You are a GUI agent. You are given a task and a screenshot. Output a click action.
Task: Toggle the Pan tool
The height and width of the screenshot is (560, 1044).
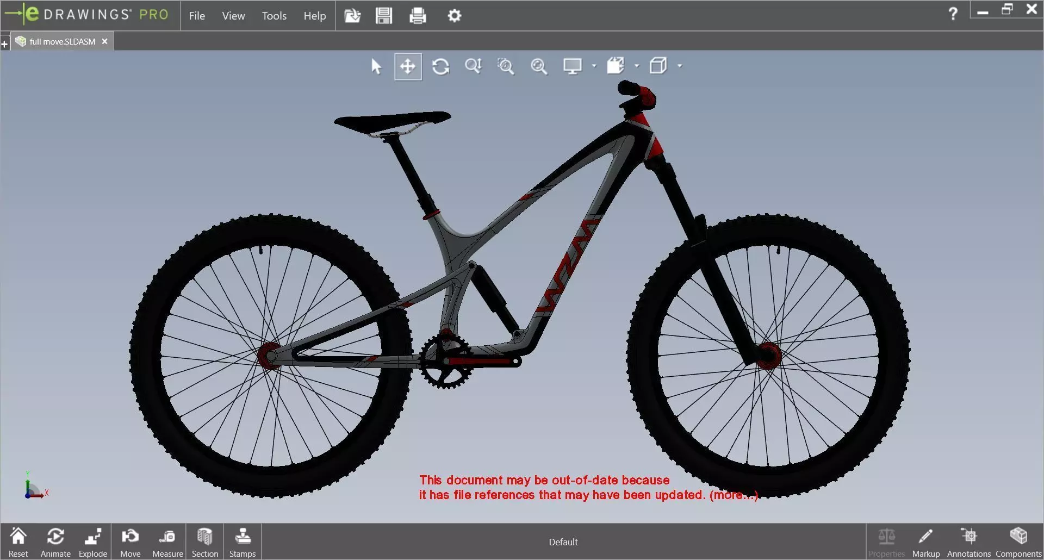tap(408, 66)
